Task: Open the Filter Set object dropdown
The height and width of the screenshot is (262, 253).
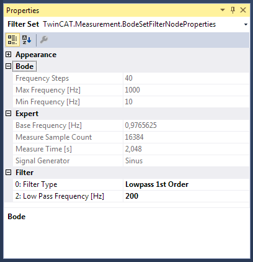Action: point(246,24)
